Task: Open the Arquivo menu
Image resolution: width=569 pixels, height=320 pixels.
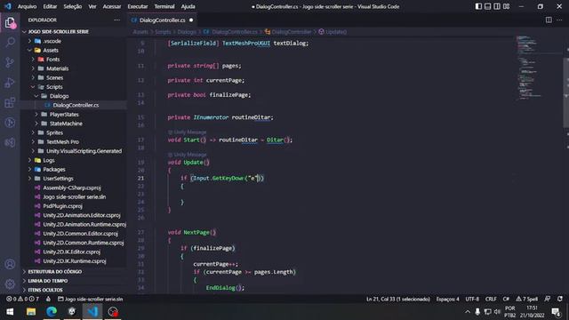Action: coord(28,6)
